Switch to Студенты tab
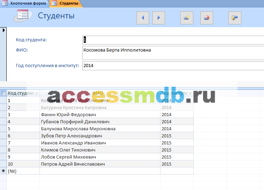264x190 pixels. coord(66,4)
